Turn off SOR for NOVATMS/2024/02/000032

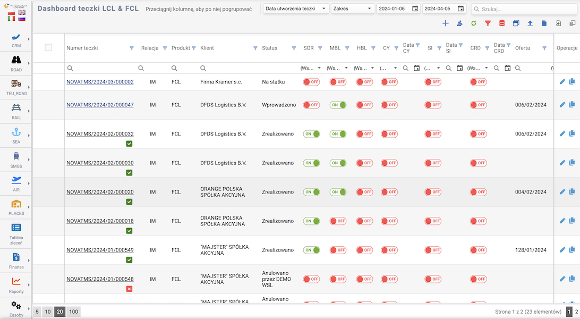tap(311, 134)
